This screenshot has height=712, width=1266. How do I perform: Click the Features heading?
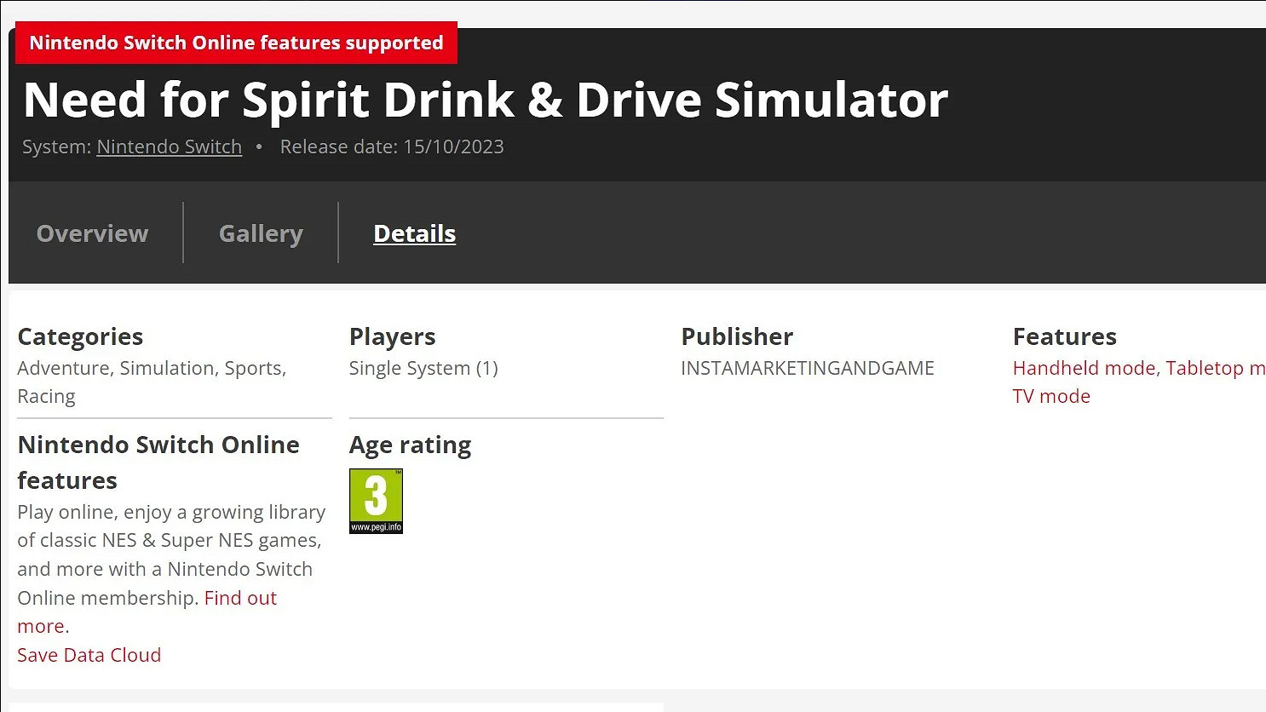(1064, 336)
